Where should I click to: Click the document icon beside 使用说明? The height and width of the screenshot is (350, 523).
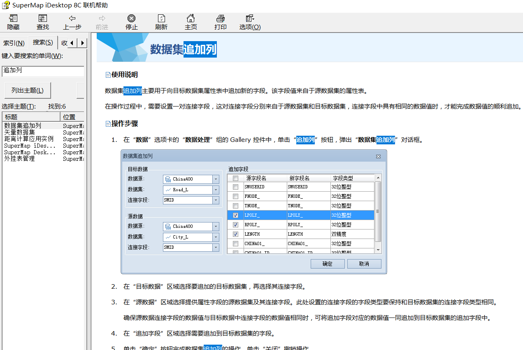tap(108, 75)
